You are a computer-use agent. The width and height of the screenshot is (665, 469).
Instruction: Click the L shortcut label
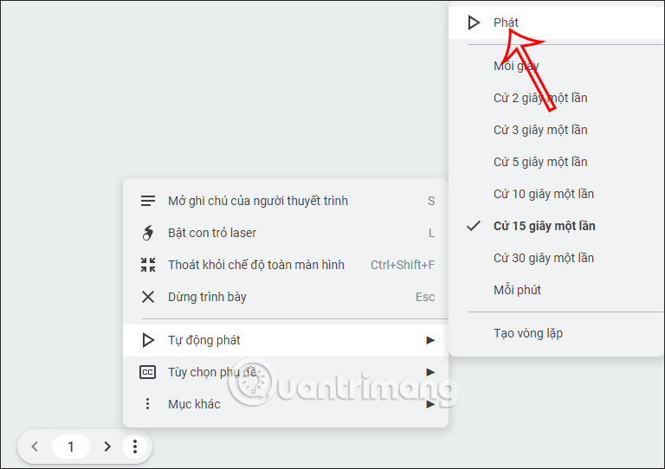(x=431, y=233)
